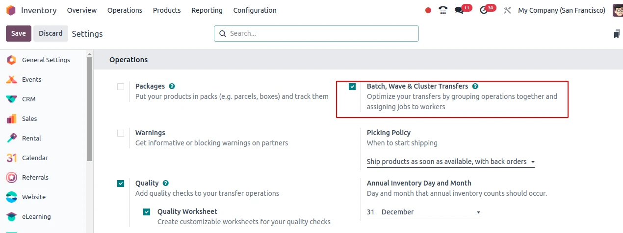Click the help icon next to Packages

(x=172, y=86)
